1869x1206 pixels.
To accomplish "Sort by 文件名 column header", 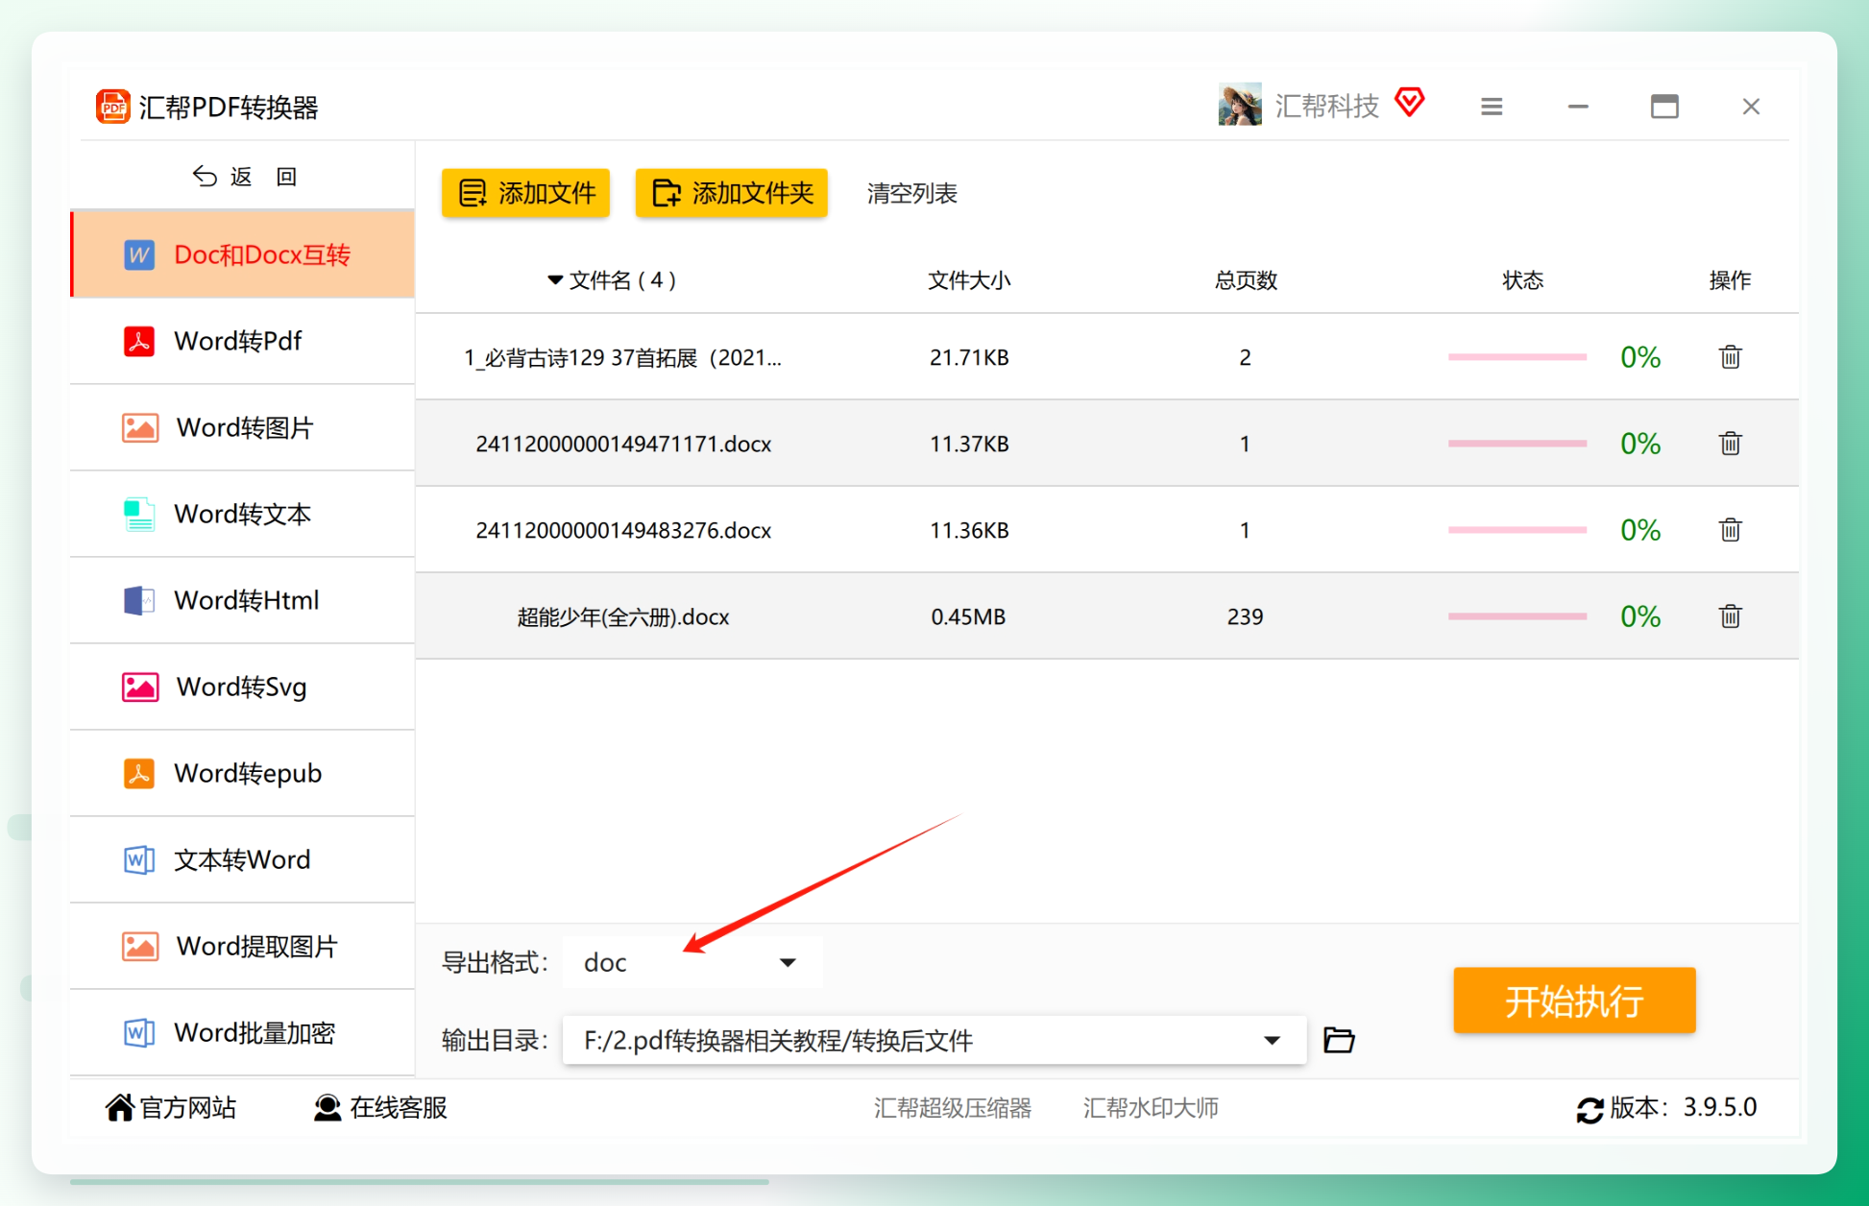I will click(x=612, y=280).
